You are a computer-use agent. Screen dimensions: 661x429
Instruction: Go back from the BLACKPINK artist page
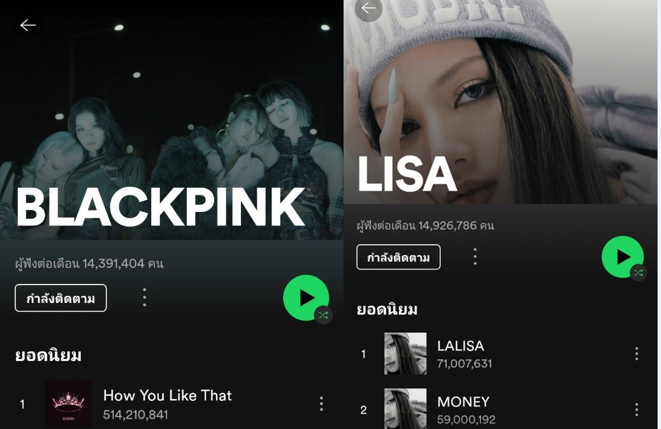tap(28, 25)
